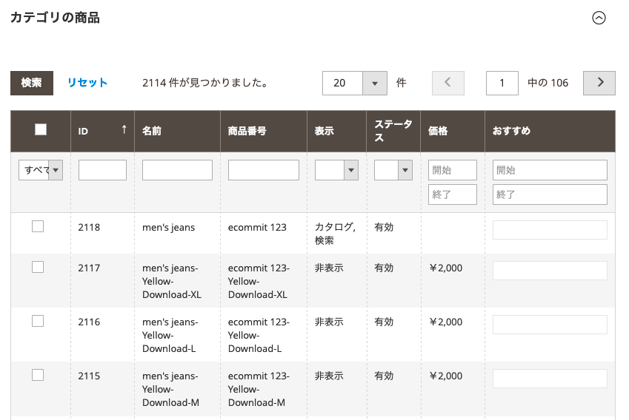This screenshot has height=420, width=629.
Task: Click the 有効 status in row 2115
Action: 384,376
